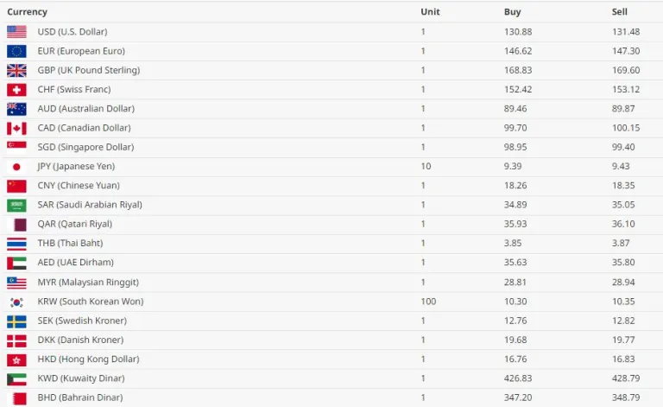Click the Japanese flag icon

(16, 167)
